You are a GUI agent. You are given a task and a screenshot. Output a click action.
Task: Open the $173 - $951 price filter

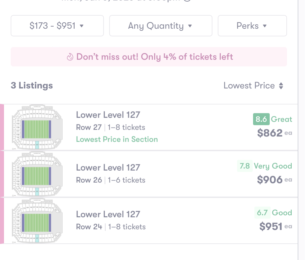click(57, 26)
